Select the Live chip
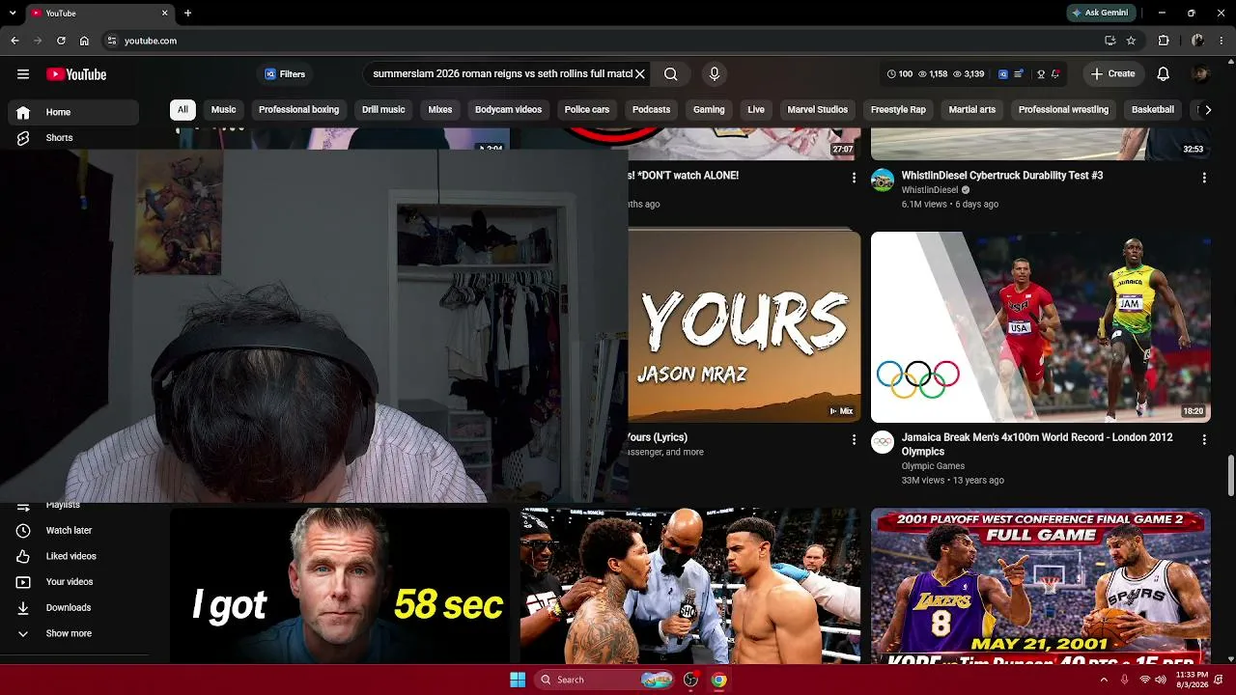The height and width of the screenshot is (695, 1236). coord(756,110)
